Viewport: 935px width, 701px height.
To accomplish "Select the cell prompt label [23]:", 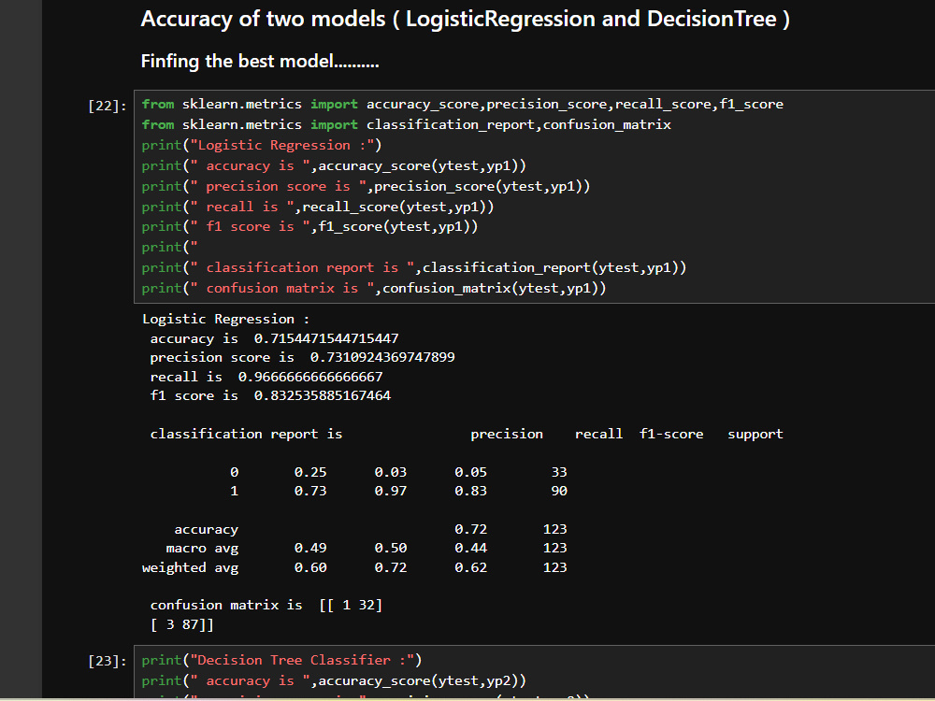I will click(x=108, y=661).
